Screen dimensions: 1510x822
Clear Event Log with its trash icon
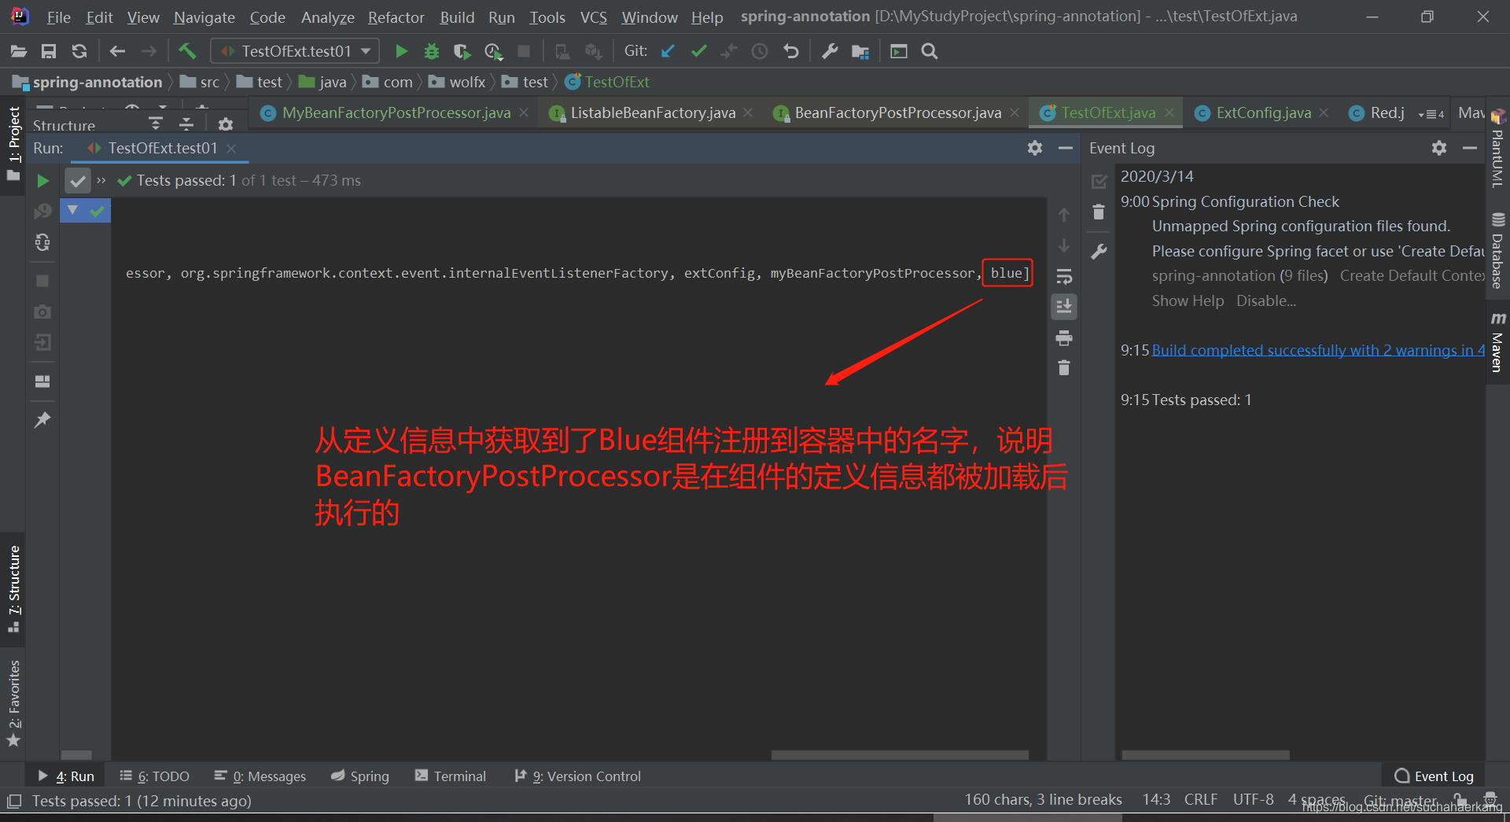1099,212
